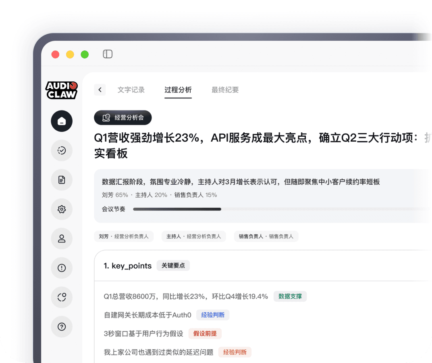Click the AudioClaw logo at top left
432x363 pixels.
coord(61,90)
